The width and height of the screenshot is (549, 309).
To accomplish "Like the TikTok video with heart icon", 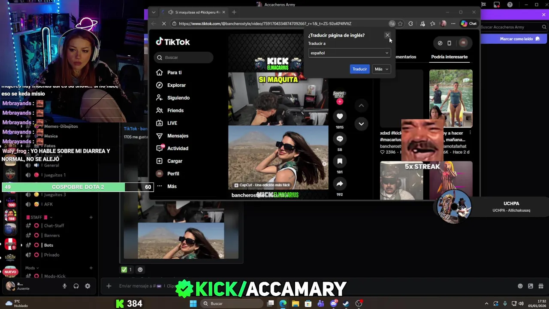I will click(340, 116).
